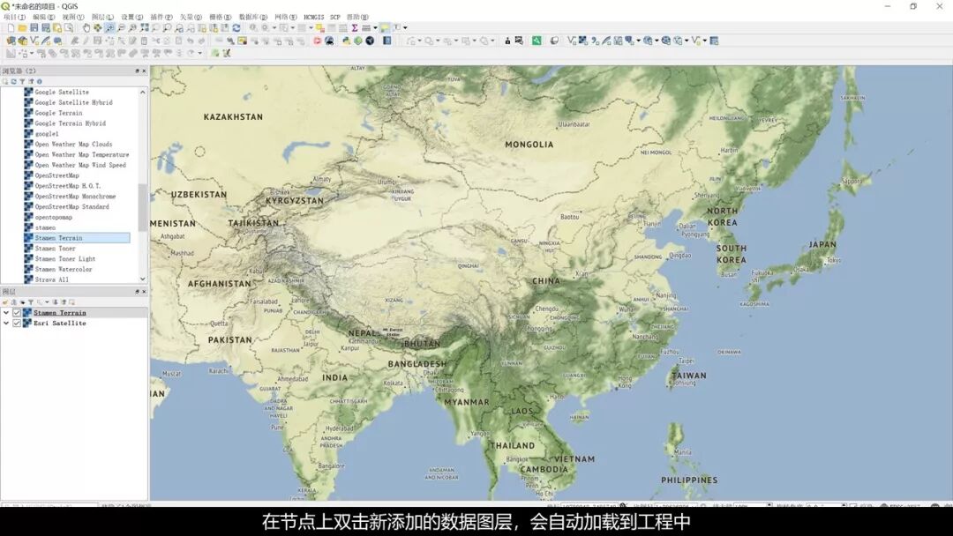Open the 栅格 (Raster) menu
953x536 pixels.
(x=220, y=17)
